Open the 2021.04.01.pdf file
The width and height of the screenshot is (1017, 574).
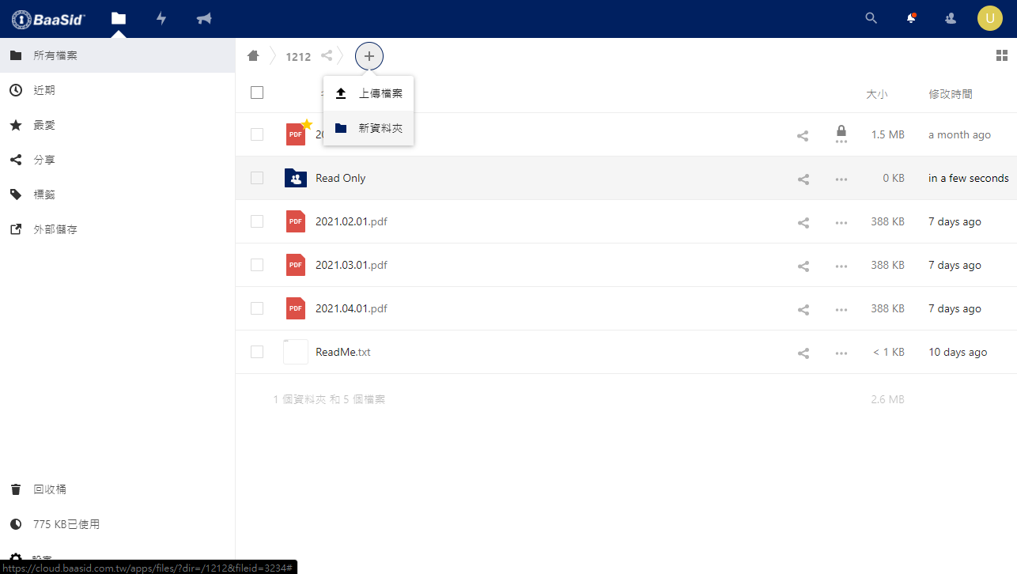click(x=351, y=309)
